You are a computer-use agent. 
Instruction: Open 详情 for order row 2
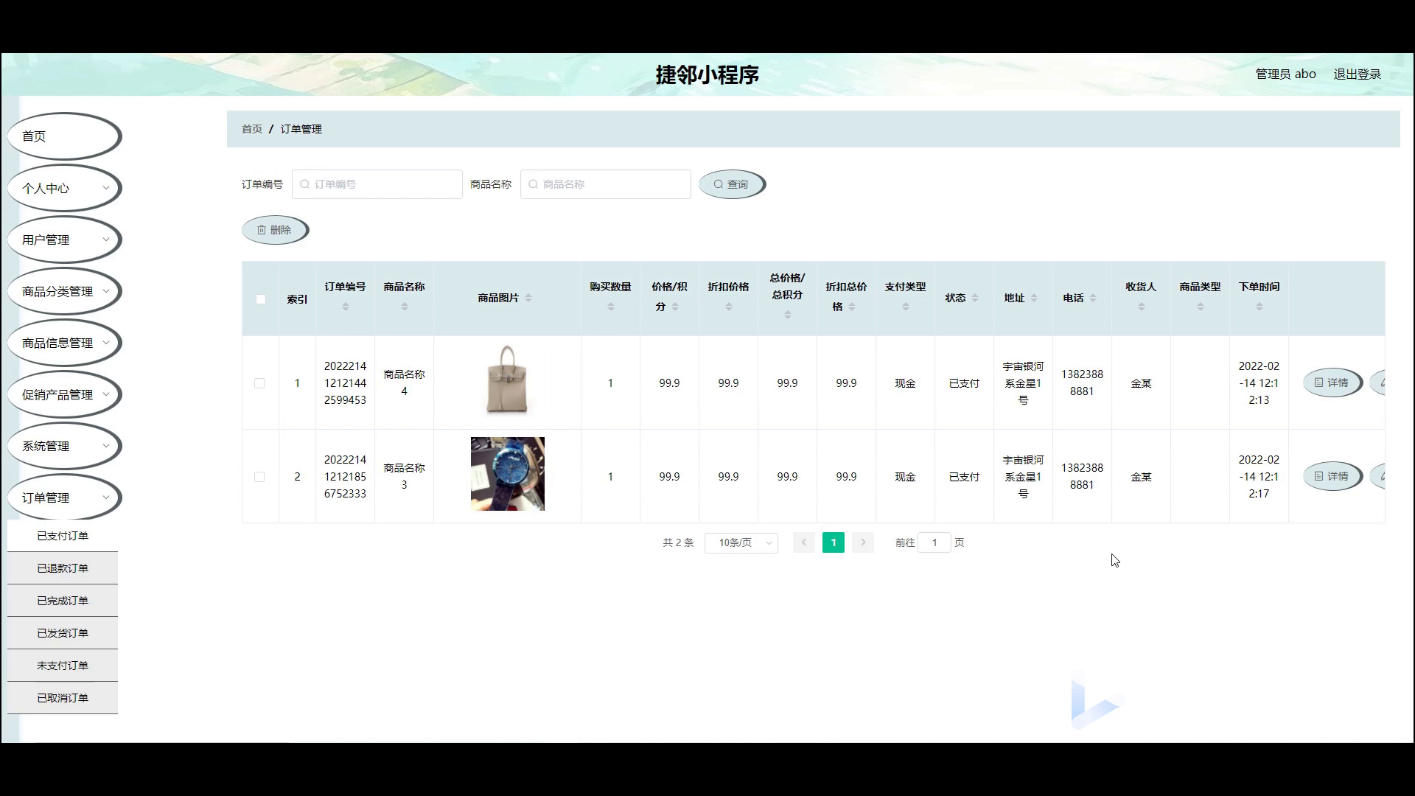pos(1332,477)
